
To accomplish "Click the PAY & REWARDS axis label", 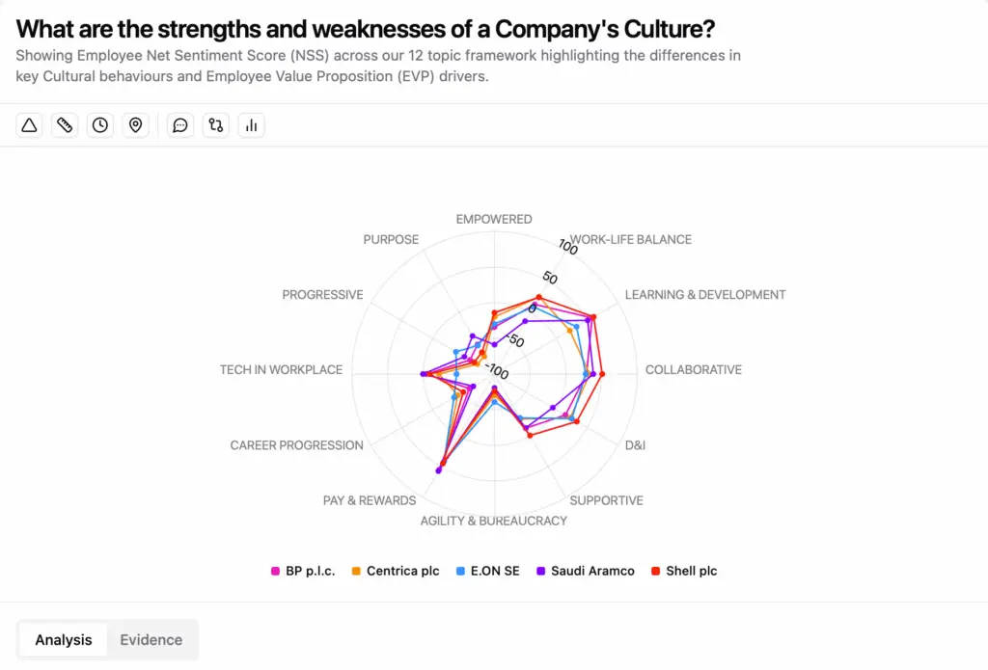I will click(370, 500).
